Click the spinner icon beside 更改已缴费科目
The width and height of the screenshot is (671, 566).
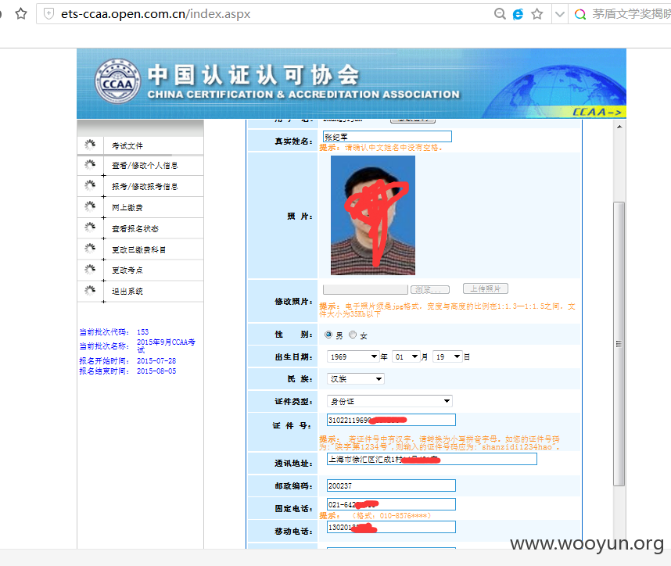pyautogui.click(x=90, y=248)
